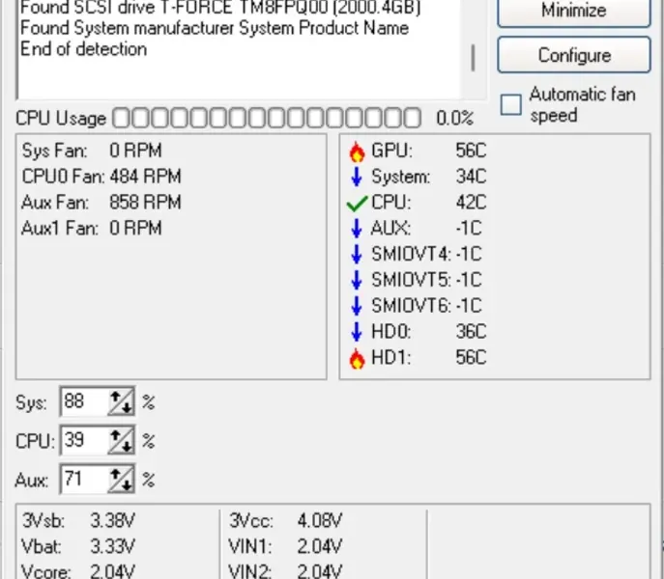Click the CPU usage 0.0% value

coord(455,118)
